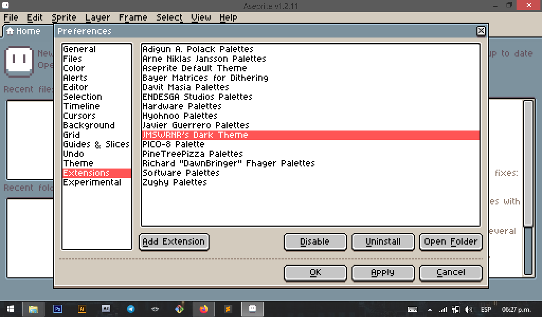
Task: Show hidden system tray icons
Action: [x=429, y=309]
